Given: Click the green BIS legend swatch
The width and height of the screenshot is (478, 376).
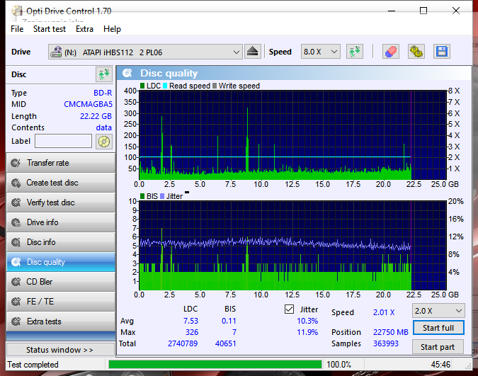Looking at the screenshot, I should (142, 196).
